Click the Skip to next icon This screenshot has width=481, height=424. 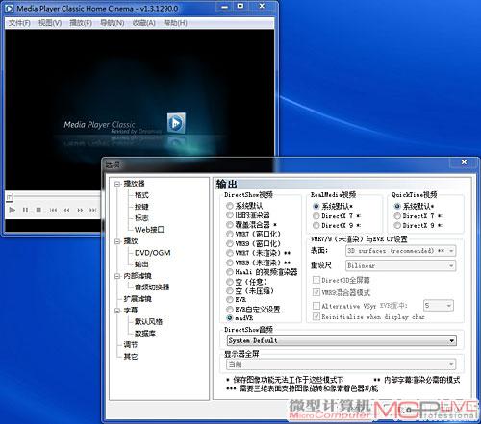93,210
